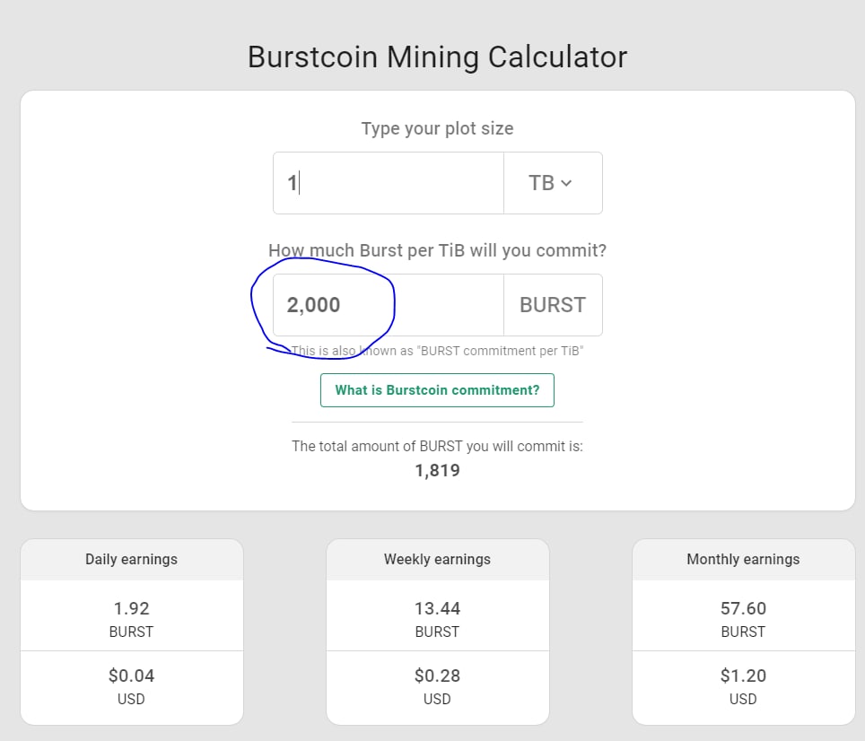Click the Burstcoin Mining Calculator heading

437,57
